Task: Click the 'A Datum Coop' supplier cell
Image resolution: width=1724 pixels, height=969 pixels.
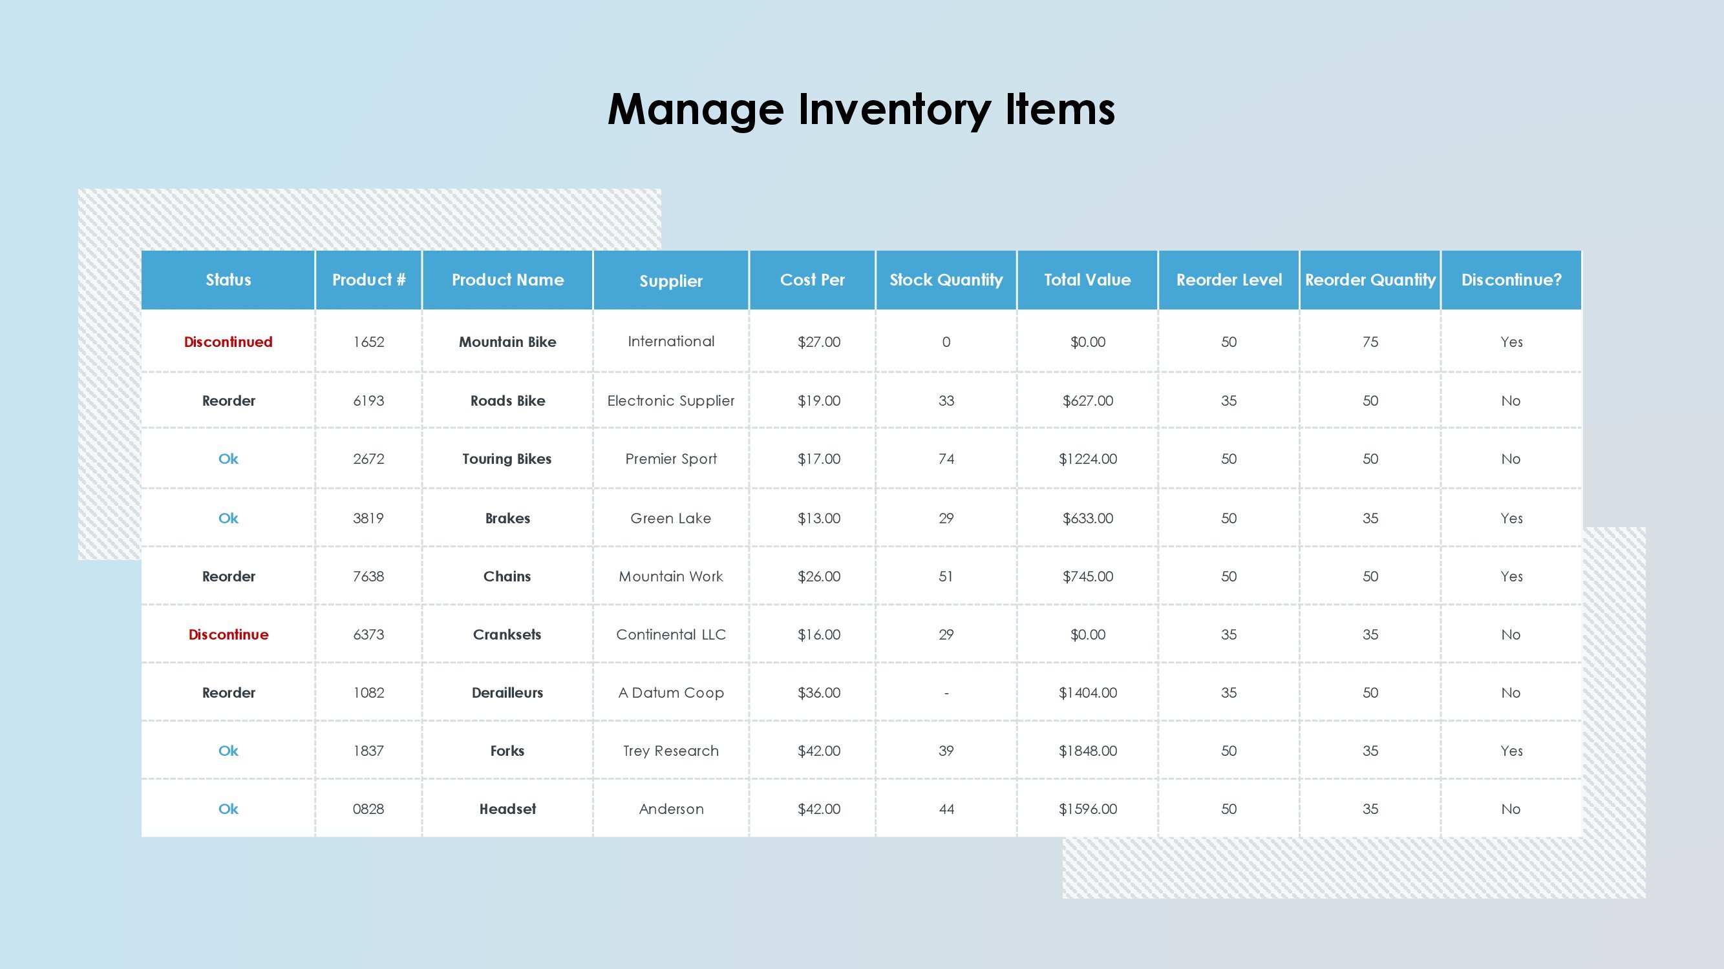Action: (x=670, y=693)
